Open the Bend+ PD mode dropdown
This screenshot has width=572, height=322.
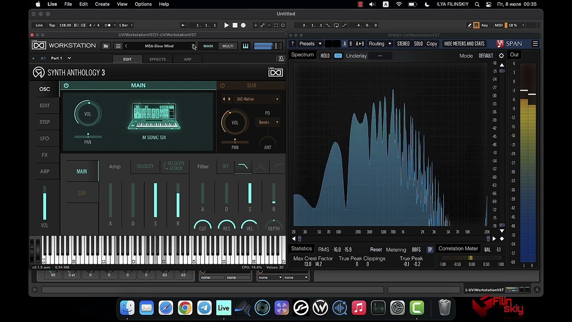[268, 123]
